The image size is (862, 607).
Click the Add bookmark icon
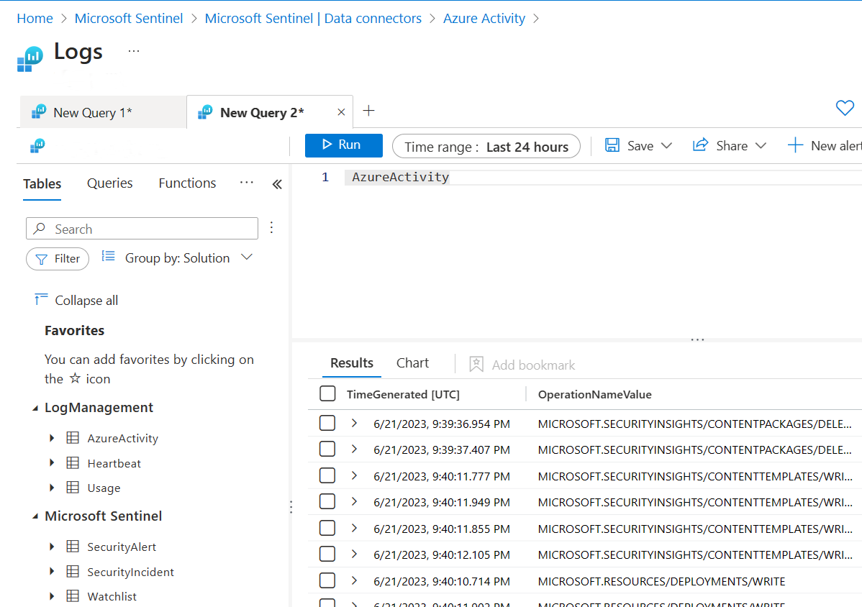tap(476, 365)
